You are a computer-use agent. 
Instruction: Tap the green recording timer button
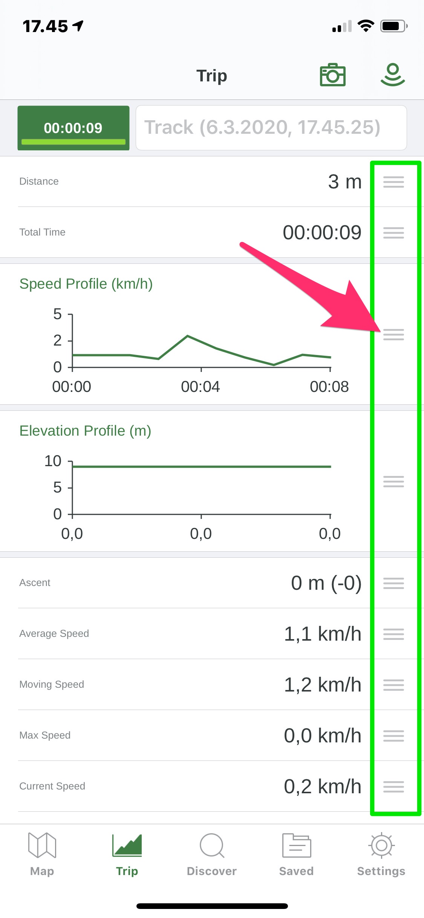pos(73,128)
